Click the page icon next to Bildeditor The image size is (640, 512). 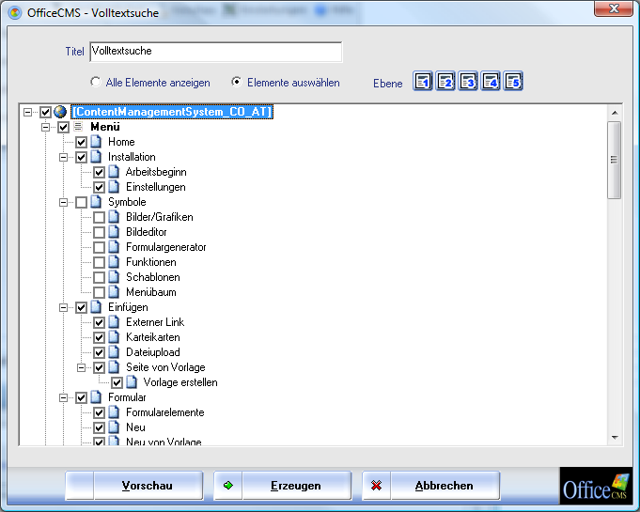point(114,232)
